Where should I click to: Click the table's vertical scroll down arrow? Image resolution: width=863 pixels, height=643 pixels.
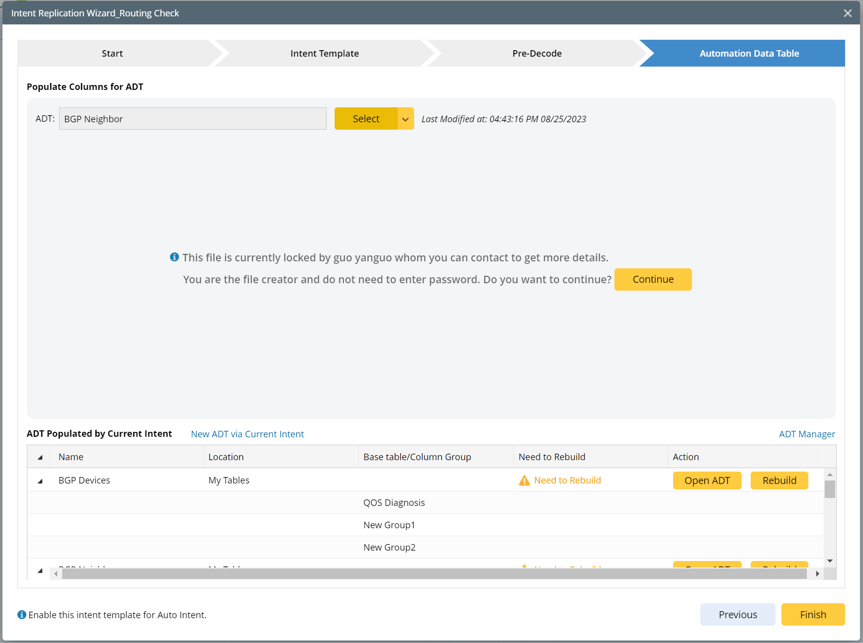830,561
